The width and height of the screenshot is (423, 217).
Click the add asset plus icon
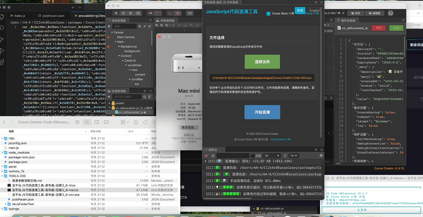coord(109,97)
